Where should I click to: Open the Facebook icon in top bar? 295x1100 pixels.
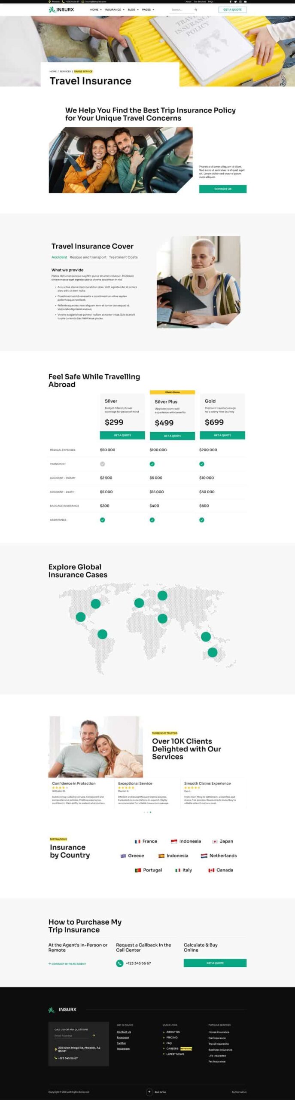click(x=231, y=2)
